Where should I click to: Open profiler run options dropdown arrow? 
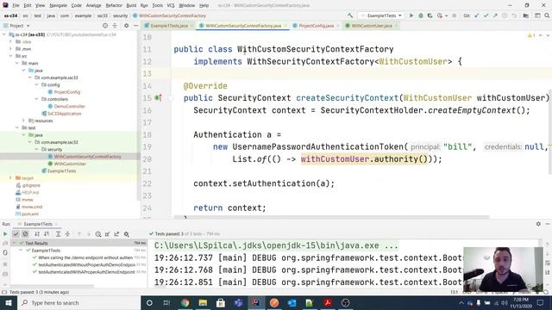(447, 15)
